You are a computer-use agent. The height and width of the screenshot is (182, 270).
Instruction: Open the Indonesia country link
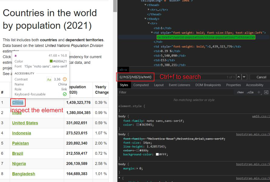[x=22, y=133]
